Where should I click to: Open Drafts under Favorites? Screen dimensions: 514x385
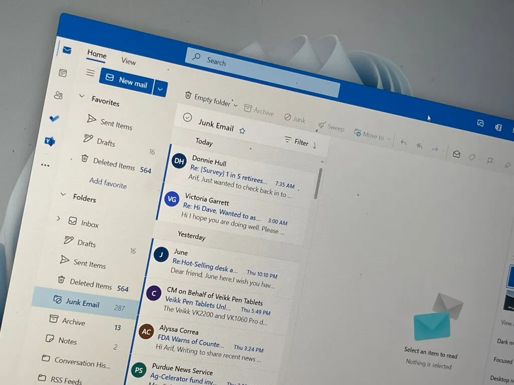click(100, 140)
